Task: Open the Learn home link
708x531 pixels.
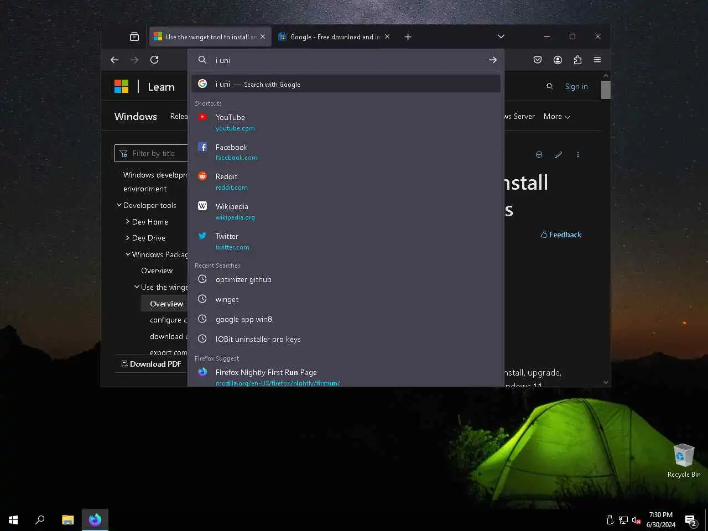Action: (161, 87)
